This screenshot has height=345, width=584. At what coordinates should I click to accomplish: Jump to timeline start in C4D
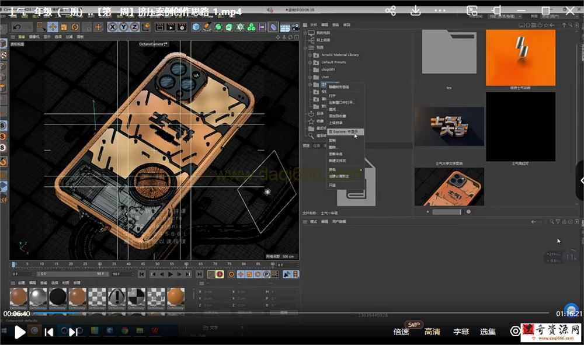(141, 274)
